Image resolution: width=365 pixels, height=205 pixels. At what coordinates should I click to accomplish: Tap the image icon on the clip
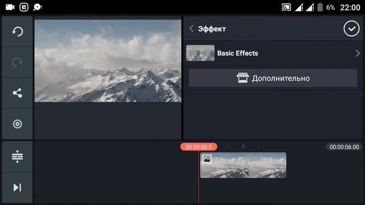click(207, 159)
